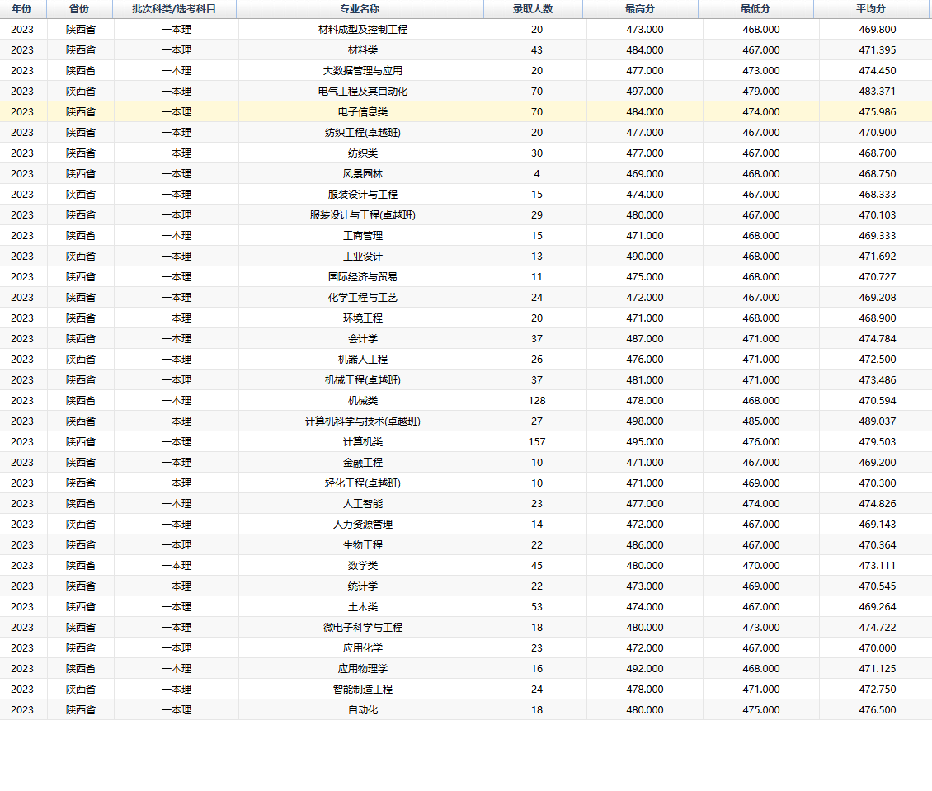Image resolution: width=932 pixels, height=791 pixels.
Task: Select 电气工程及其自动化 row
Action: click(x=466, y=91)
